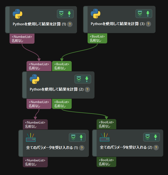Select BoolList output port of Python step (3)
The width and height of the screenshot is (168, 175).
pyautogui.click(x=97, y=38)
